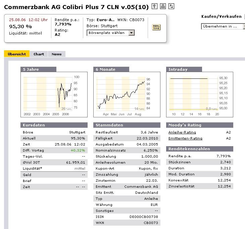
Task: Click the Währung value EUR
Action: click(x=154, y=205)
